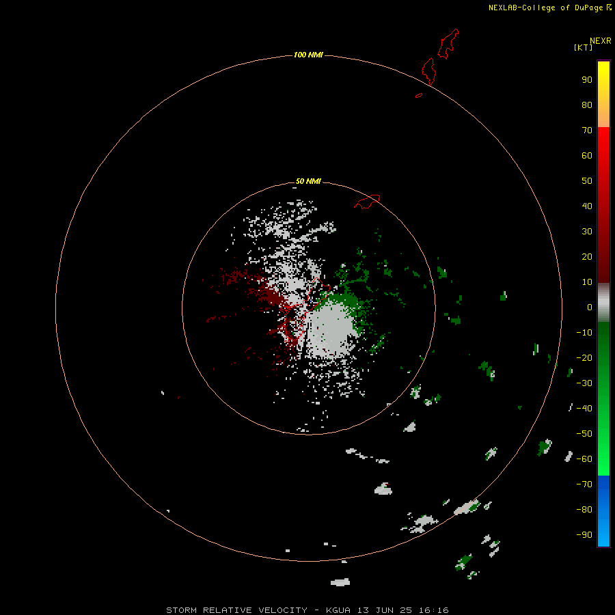615x615 pixels.
Task: Click the positive 10 value on the velocity scale
Action: pyautogui.click(x=587, y=282)
